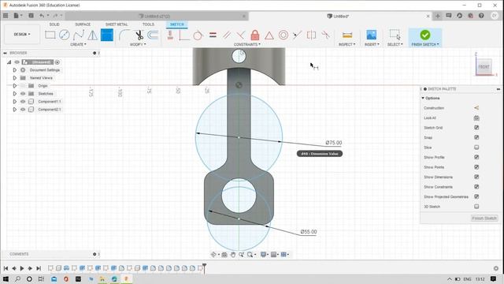Apply Perpendicular constraint
The image size is (504, 284).
point(241,35)
